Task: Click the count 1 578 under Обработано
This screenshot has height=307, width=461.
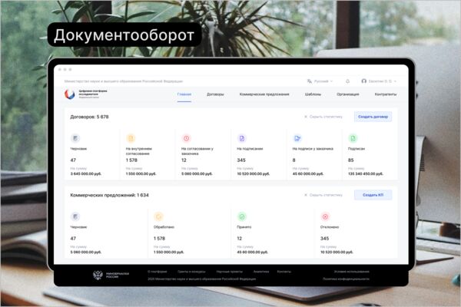Action: [x=159, y=238]
